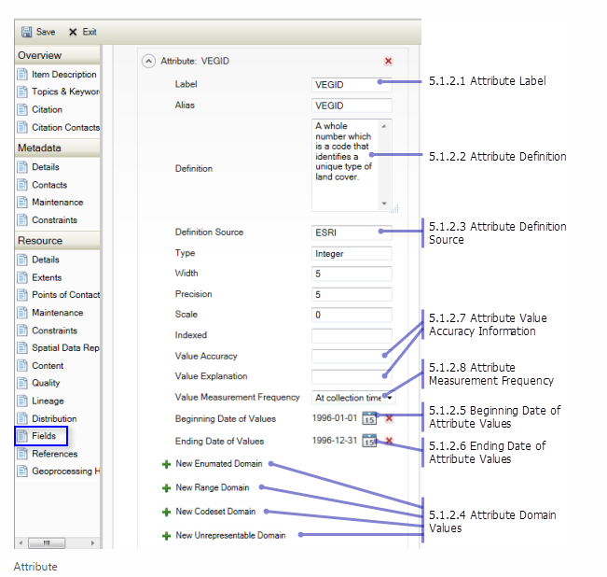Open Geoprocessing History in sidebar

pos(66,471)
